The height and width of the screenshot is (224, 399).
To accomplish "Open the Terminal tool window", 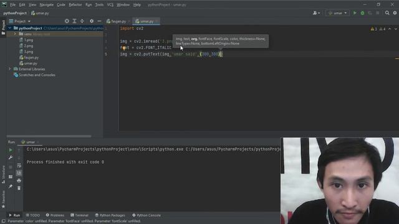I will pyautogui.click(x=79, y=215).
